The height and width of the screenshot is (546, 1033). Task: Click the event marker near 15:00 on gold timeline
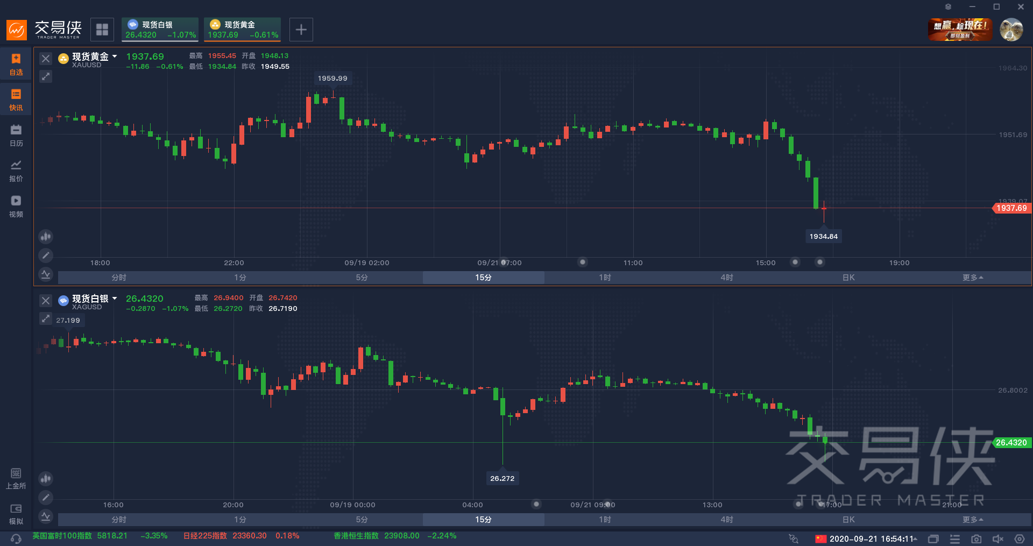point(795,262)
